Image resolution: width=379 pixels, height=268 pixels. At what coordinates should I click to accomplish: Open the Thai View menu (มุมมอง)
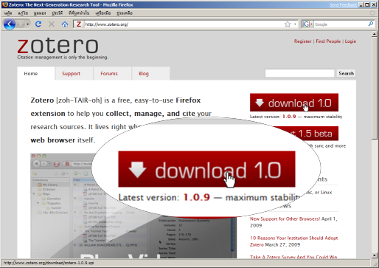coord(40,13)
